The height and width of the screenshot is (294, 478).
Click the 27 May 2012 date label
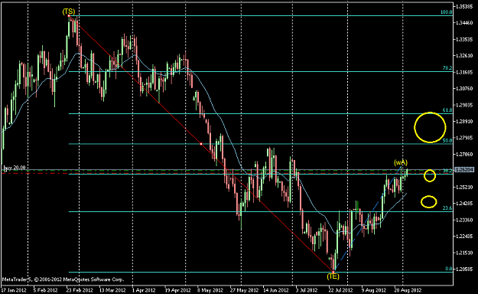[244, 290]
